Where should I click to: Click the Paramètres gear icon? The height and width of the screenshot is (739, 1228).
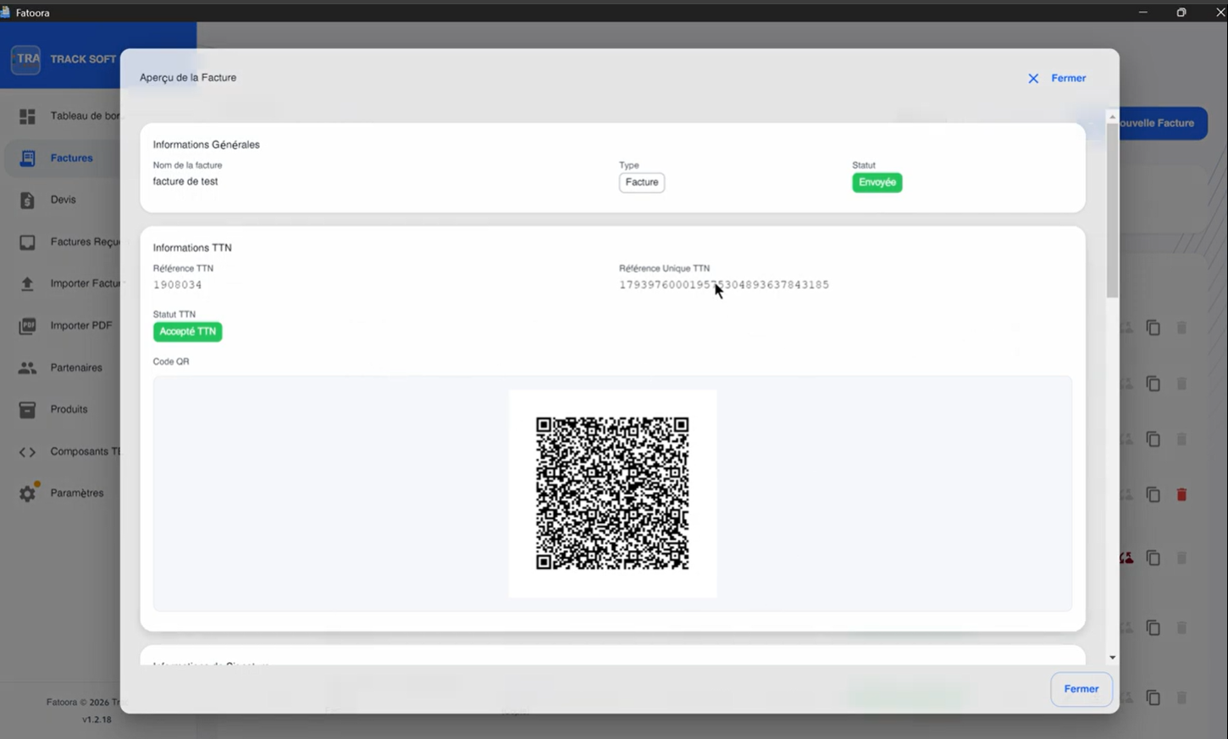(28, 493)
